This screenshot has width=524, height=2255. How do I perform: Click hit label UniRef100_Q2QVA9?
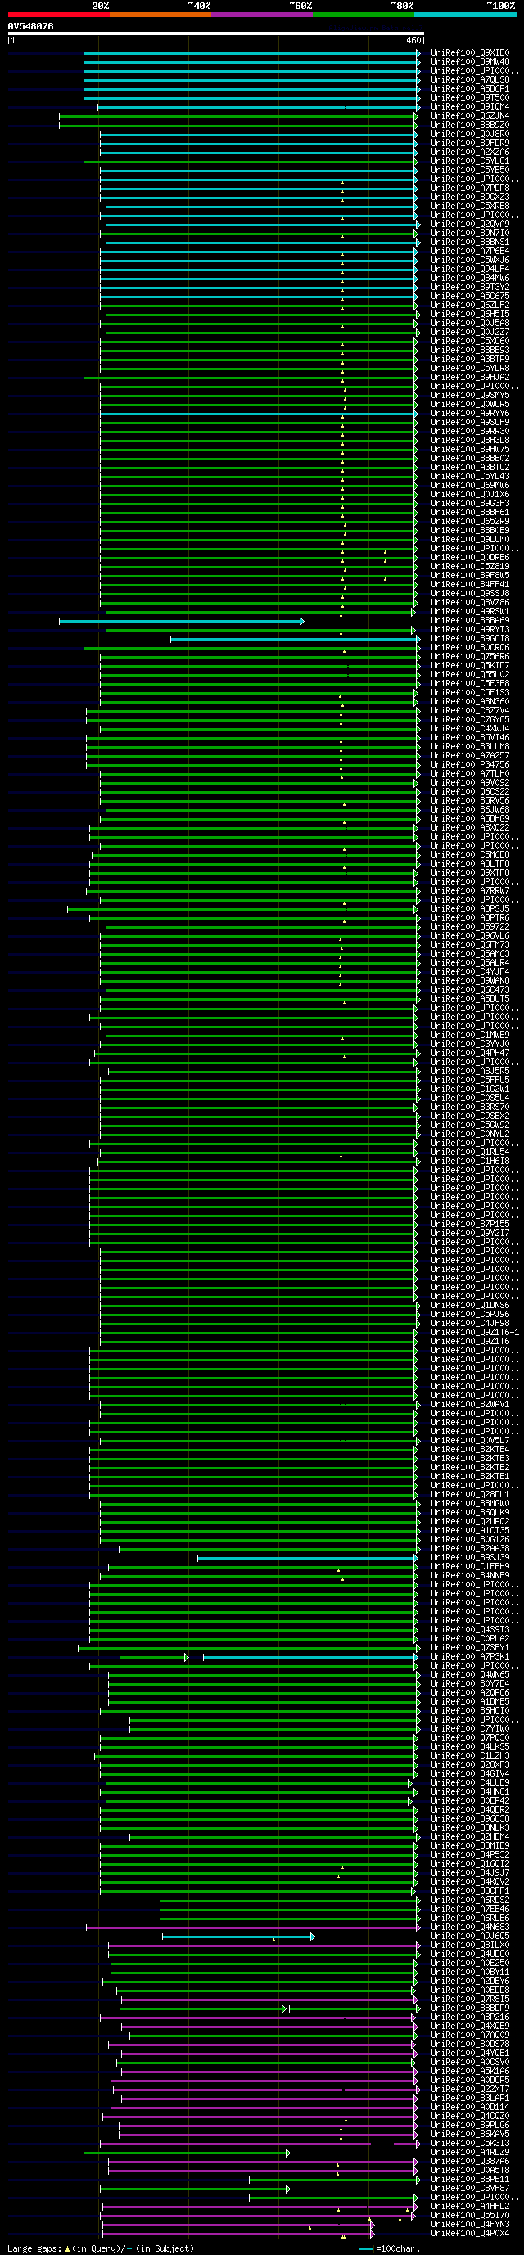click(470, 224)
